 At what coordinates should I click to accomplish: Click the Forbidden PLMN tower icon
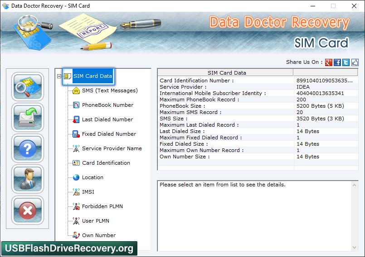(x=76, y=206)
